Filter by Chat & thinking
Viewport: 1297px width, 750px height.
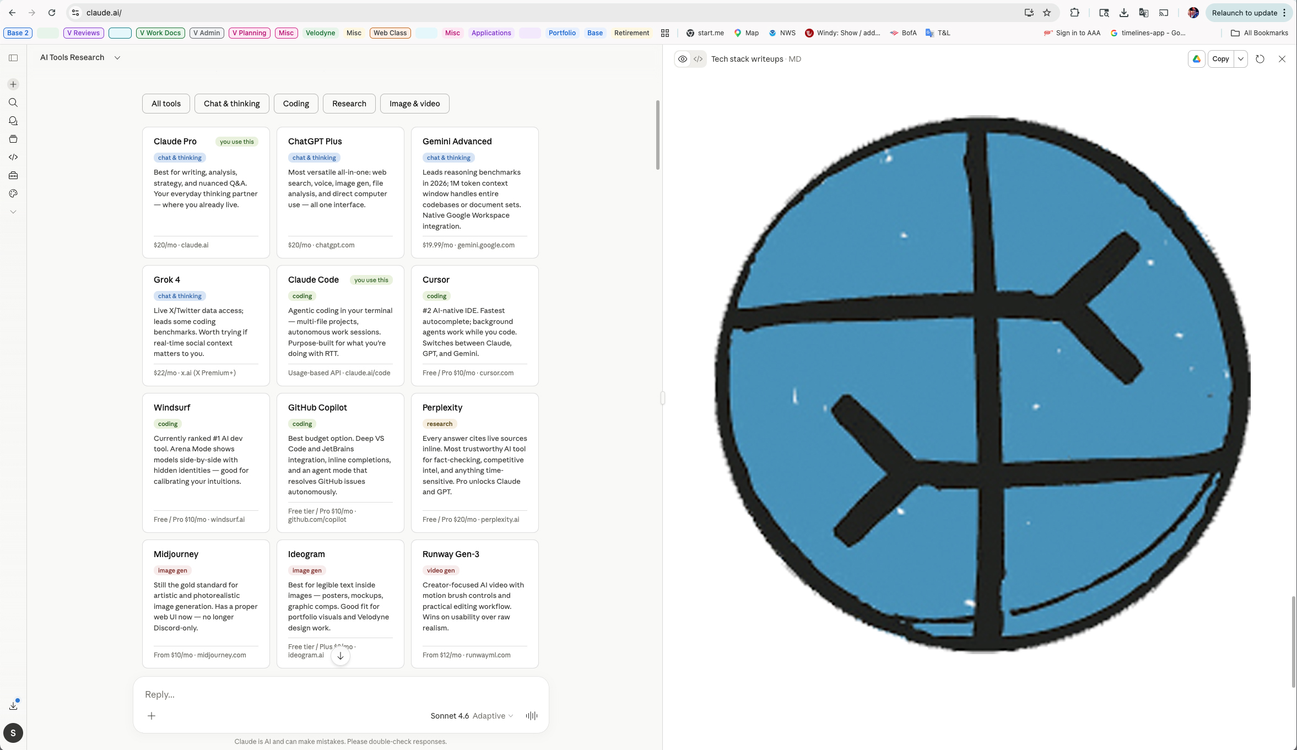tap(231, 104)
